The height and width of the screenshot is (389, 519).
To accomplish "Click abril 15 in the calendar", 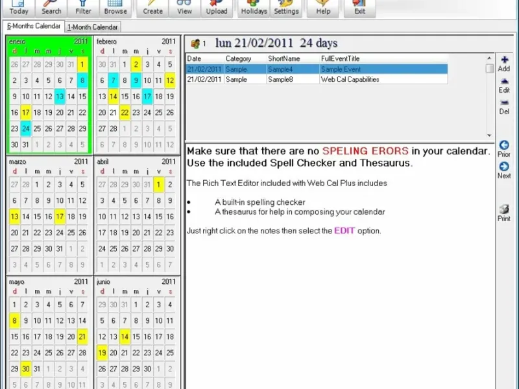I will coord(158,217).
